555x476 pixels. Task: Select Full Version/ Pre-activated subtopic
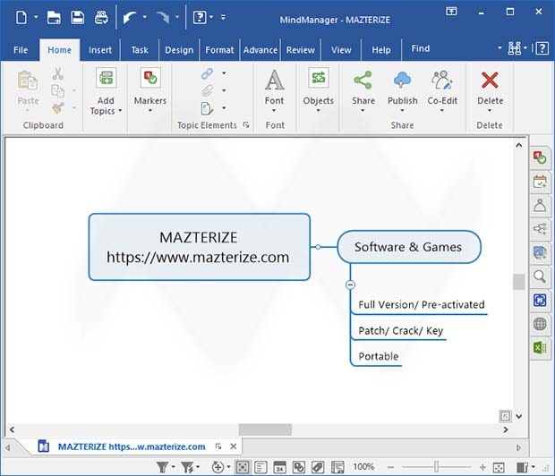[x=422, y=304]
